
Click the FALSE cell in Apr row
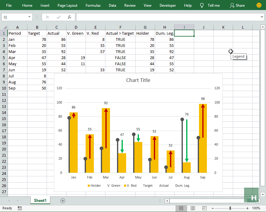click(x=120, y=58)
